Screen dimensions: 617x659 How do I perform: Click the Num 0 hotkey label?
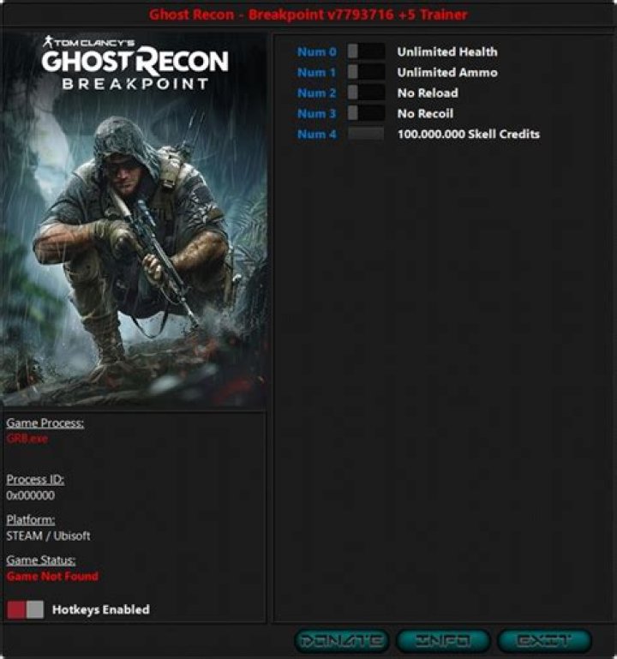point(317,51)
